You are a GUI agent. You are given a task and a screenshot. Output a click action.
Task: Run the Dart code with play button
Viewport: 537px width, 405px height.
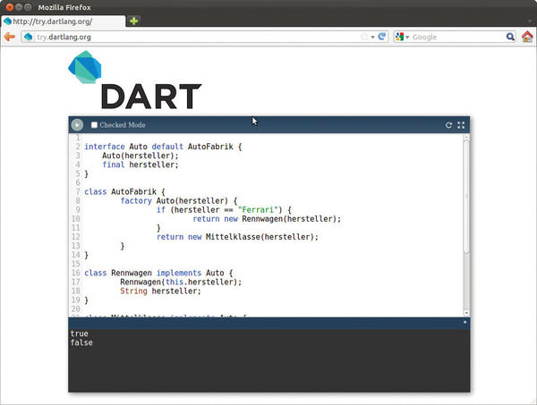coord(77,125)
